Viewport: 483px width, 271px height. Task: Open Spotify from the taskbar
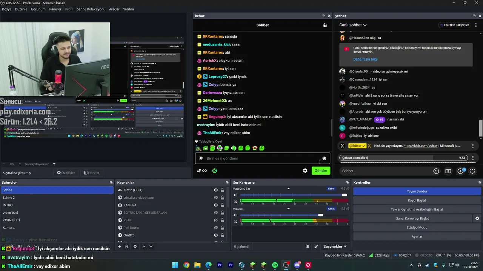click(275, 265)
